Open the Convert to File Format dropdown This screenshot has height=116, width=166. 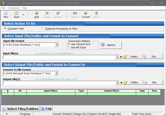tap(56, 73)
